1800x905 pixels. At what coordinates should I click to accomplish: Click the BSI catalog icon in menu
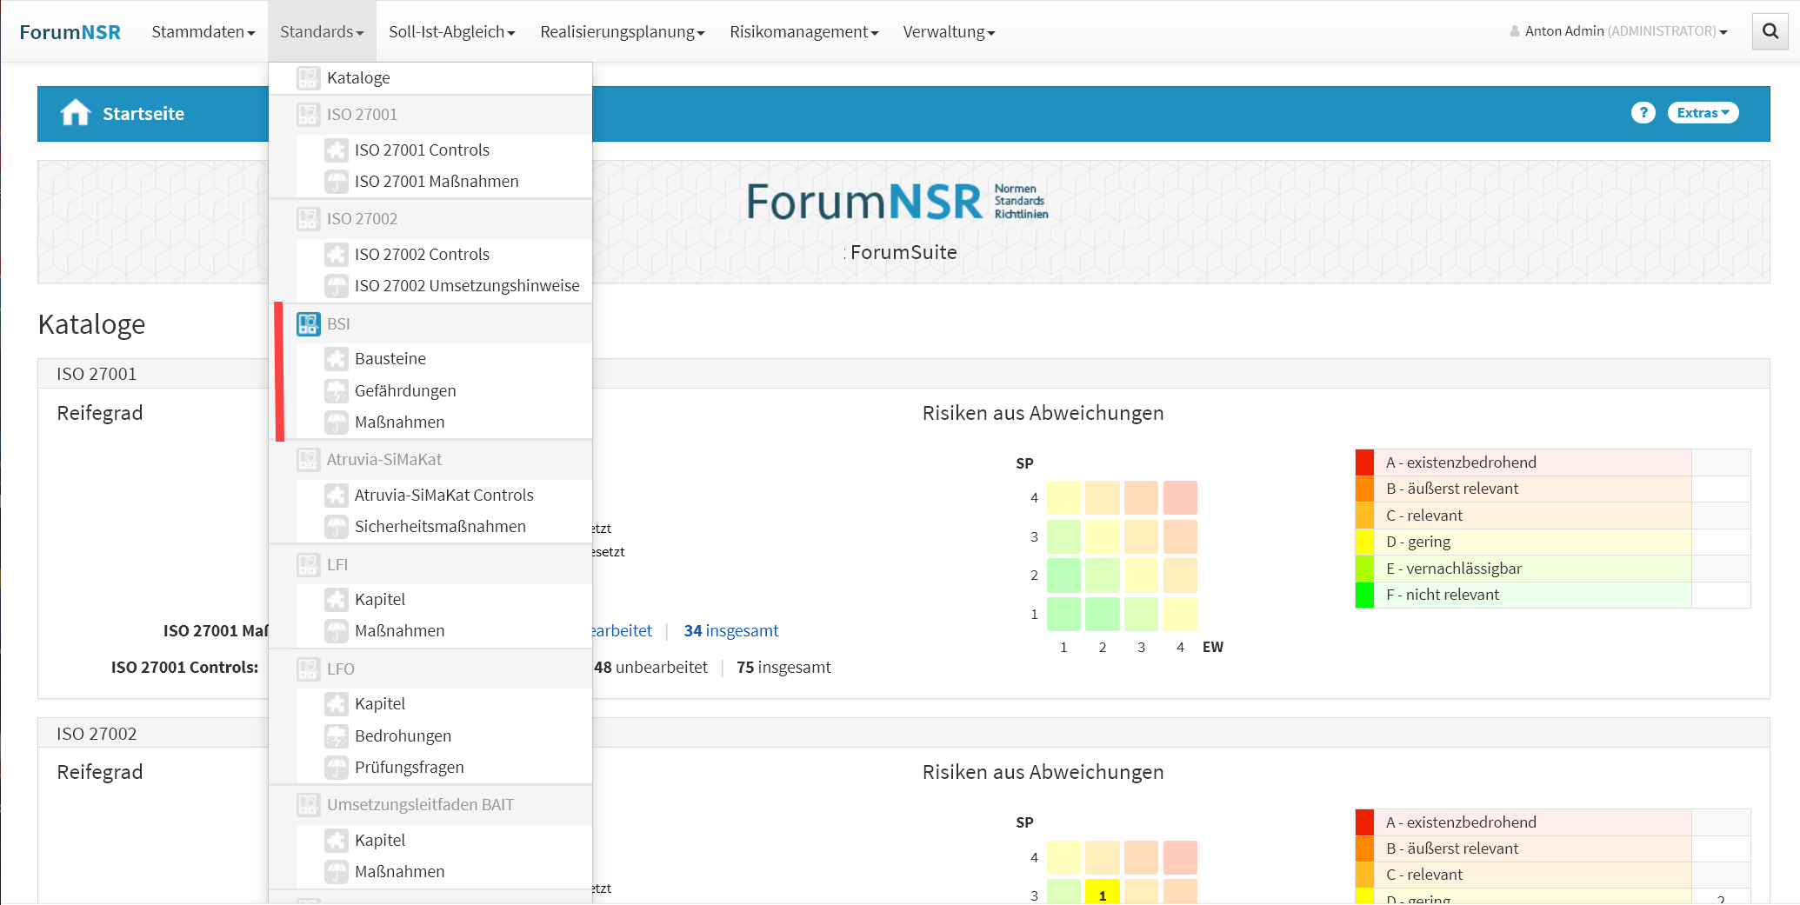(308, 324)
